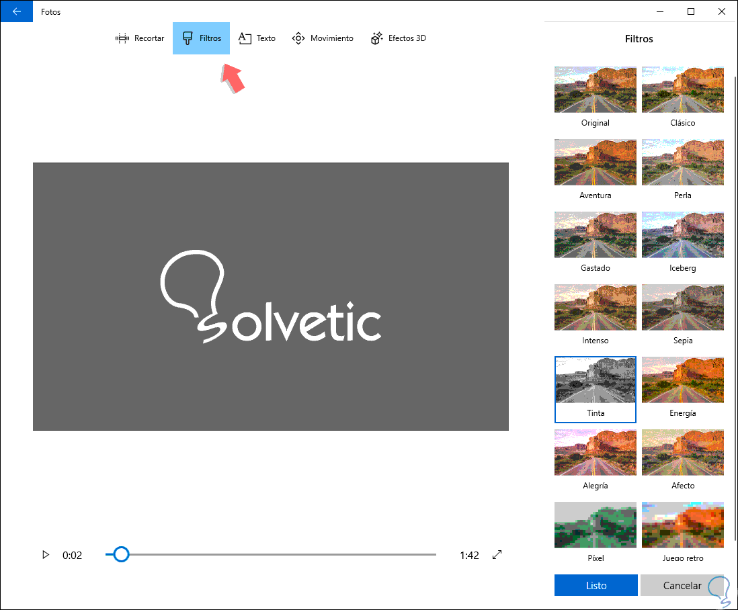Play the video preview
This screenshot has width=738, height=610.
tap(46, 555)
